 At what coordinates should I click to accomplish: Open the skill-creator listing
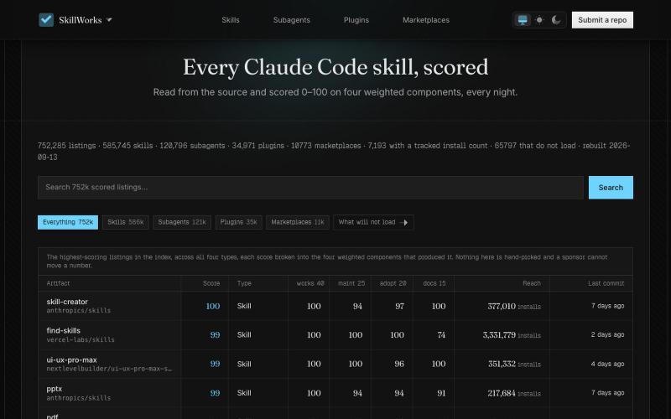(67, 302)
